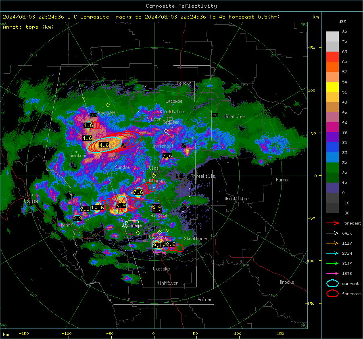The image size is (363, 339).
Task: Click the 10.6 tops label near Strathmore
Action: click(x=169, y=244)
